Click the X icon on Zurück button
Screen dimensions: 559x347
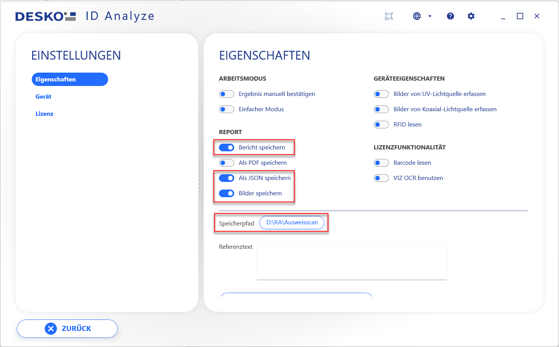point(51,329)
